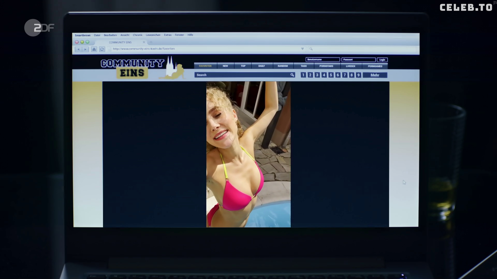Click the address bar URL field
This screenshot has width=497, height=279.
[x=206, y=49]
